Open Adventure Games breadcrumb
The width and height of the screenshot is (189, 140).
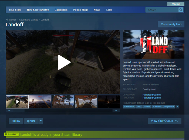(x=28, y=20)
